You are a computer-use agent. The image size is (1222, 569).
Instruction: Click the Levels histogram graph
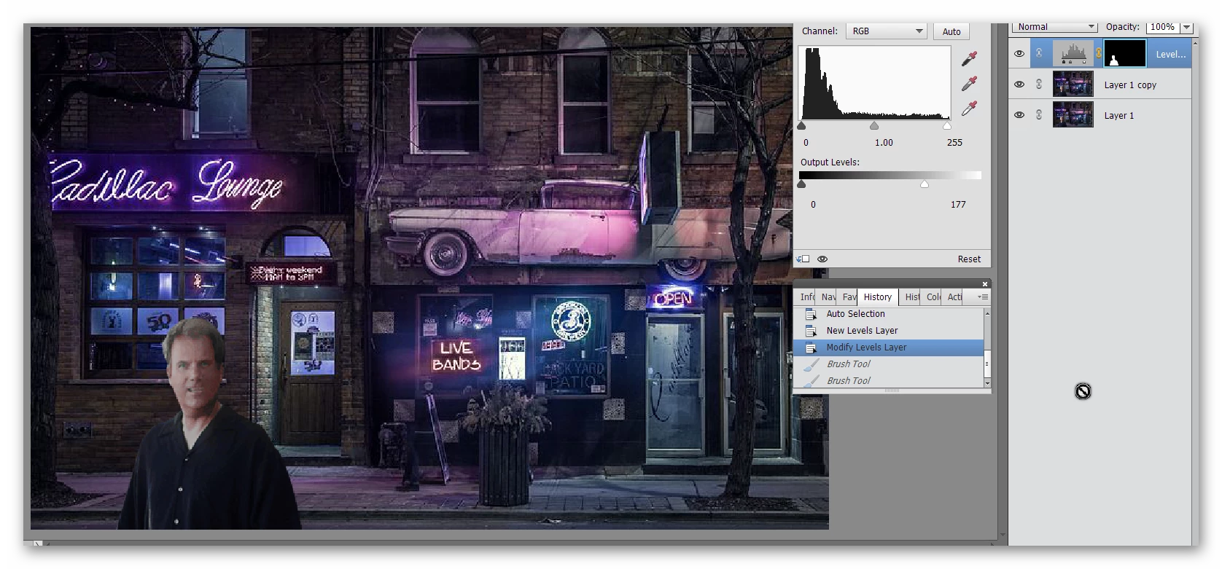pyautogui.click(x=874, y=83)
